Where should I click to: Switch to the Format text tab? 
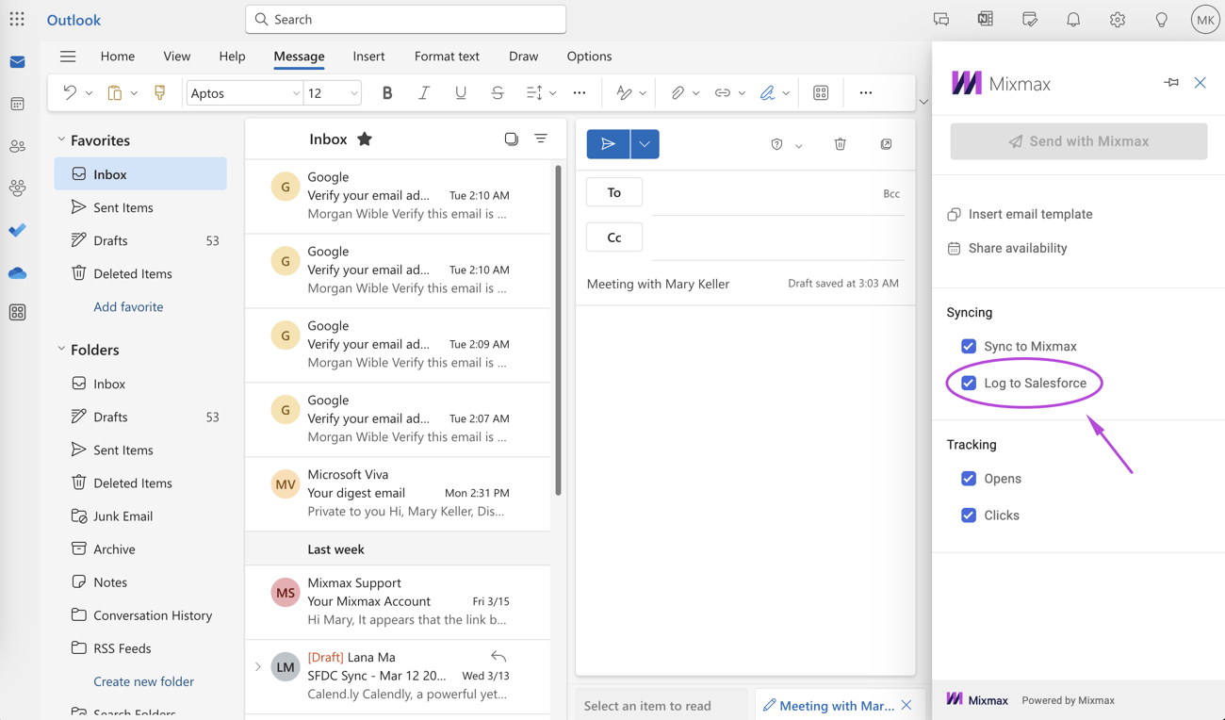pyautogui.click(x=447, y=57)
